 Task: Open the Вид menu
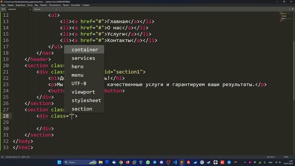tap(36, 5)
